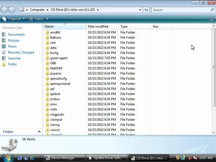Click the Windows Security shield tray icon

point(178,158)
